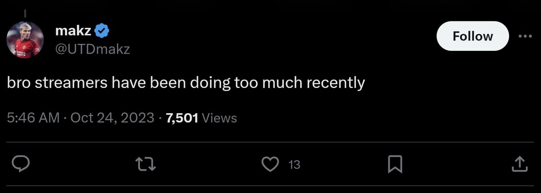Click the Oct 24, 2023 date
Screen dimensions: 541x193
[112, 118]
